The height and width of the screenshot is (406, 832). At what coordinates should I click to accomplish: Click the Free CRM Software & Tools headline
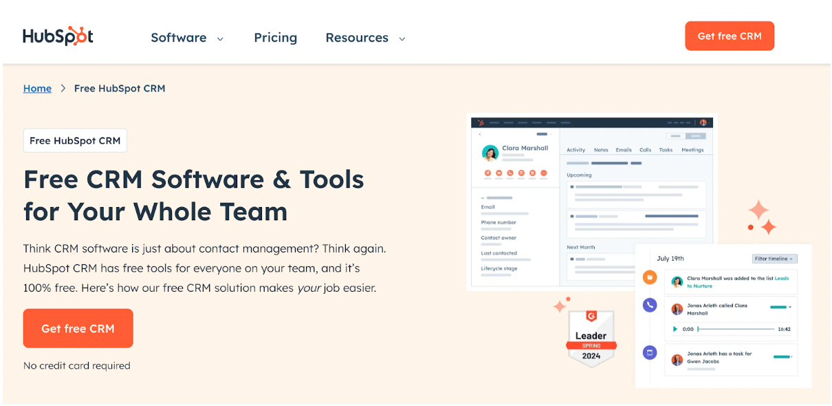click(194, 195)
